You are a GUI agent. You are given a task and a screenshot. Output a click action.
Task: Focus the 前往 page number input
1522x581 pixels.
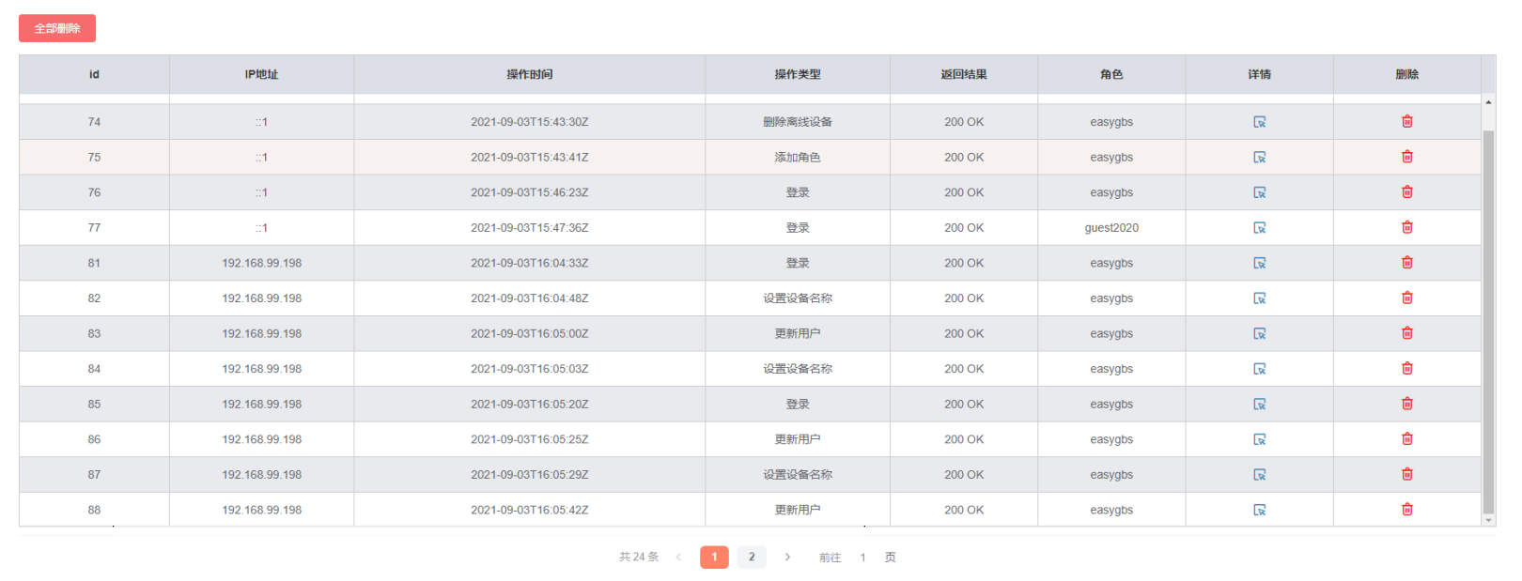coord(862,558)
